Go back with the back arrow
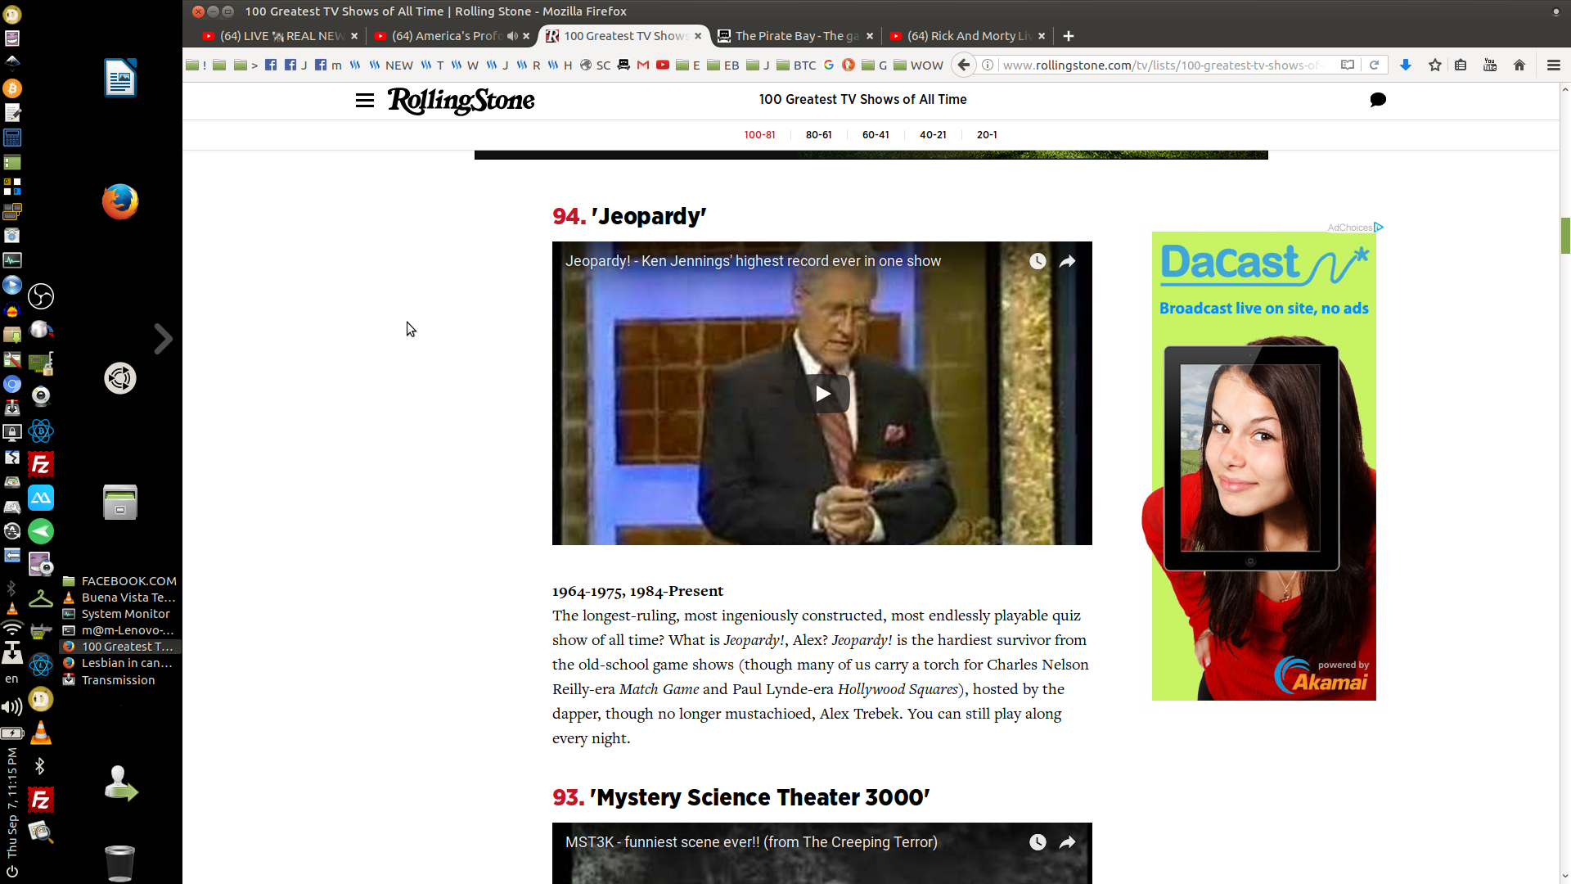The image size is (1571, 884). tap(964, 65)
